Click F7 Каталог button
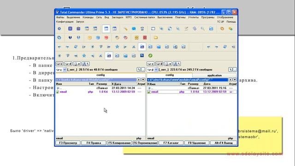Screen dimensions: 295x166 [171, 143]
